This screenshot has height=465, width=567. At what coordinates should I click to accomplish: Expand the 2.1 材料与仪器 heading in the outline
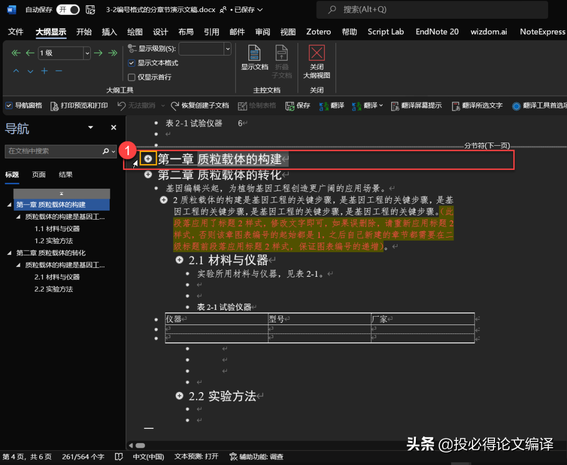[x=180, y=260]
